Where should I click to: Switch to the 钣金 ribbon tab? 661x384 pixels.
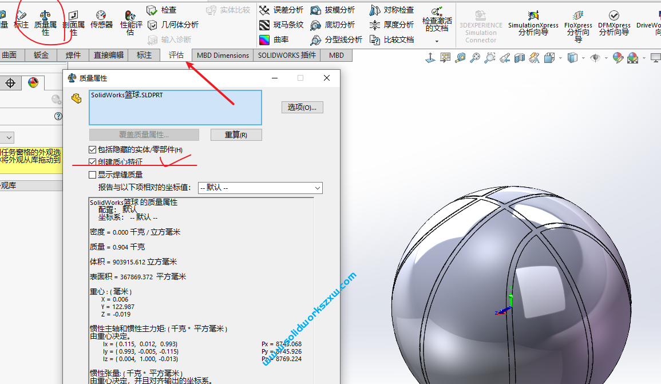pyautogui.click(x=41, y=55)
